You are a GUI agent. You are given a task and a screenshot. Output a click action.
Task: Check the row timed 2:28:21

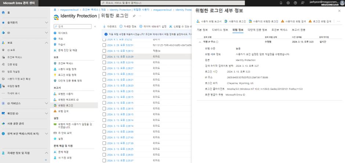click(x=104, y=80)
